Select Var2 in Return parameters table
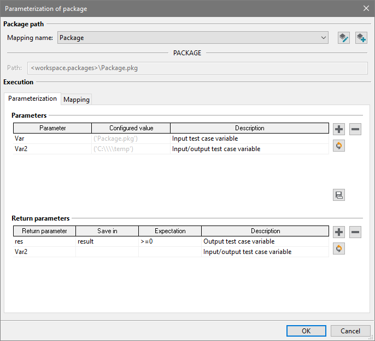This screenshot has height=341, width=375. click(44, 252)
